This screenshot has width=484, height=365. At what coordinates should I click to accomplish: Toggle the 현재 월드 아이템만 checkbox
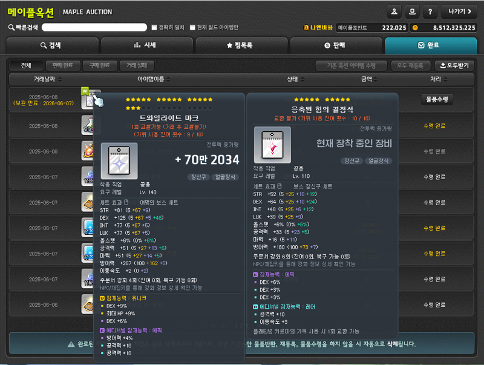[x=192, y=27]
